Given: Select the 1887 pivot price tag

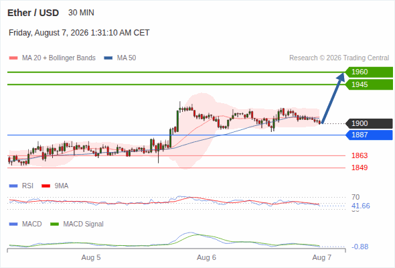Looking at the screenshot, I should pos(369,135).
